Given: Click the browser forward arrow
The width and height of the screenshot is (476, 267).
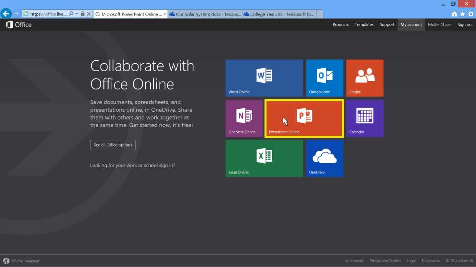Looking at the screenshot, I should click(x=16, y=14).
